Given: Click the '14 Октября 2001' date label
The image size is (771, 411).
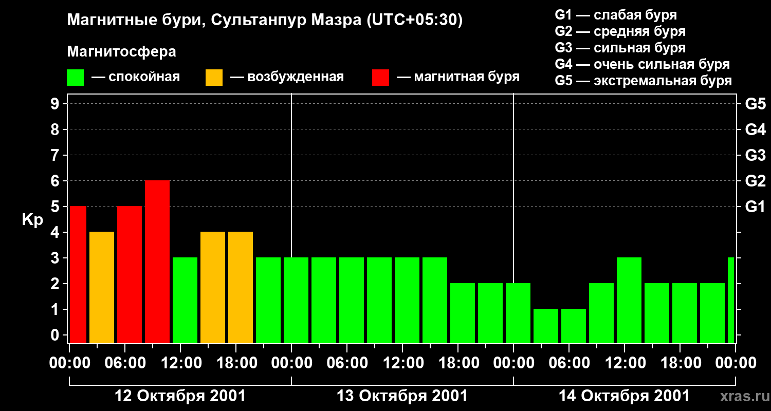Looking at the screenshot, I should [x=624, y=396].
